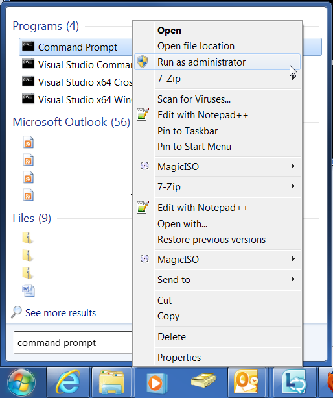The width and height of the screenshot is (333, 398).
Task: Select Open file location
Action: tap(196, 46)
